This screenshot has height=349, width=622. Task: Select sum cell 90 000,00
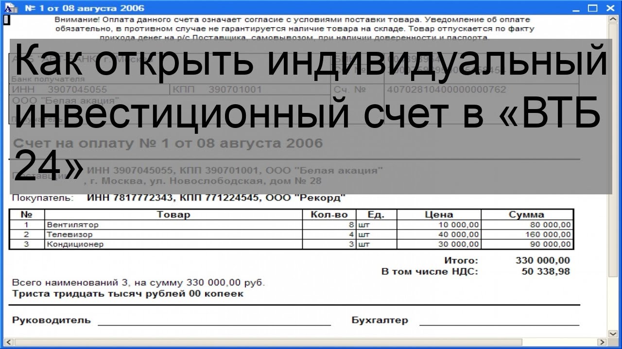point(527,244)
